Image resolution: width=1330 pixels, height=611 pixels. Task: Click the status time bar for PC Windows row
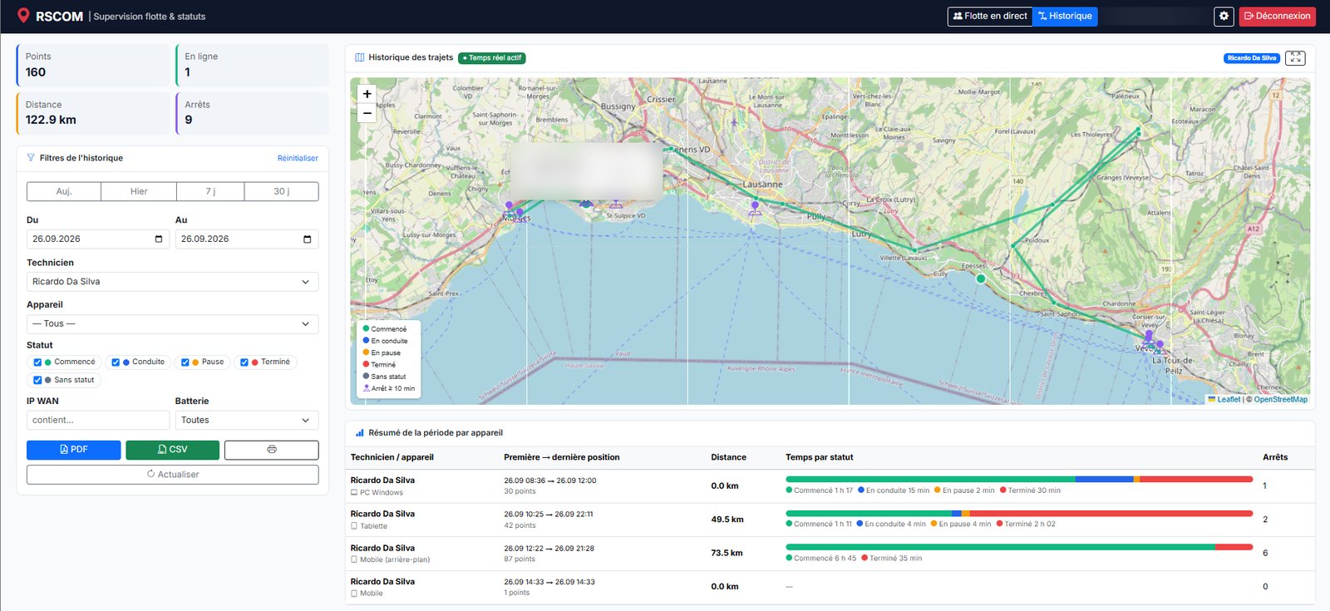click(x=1019, y=480)
